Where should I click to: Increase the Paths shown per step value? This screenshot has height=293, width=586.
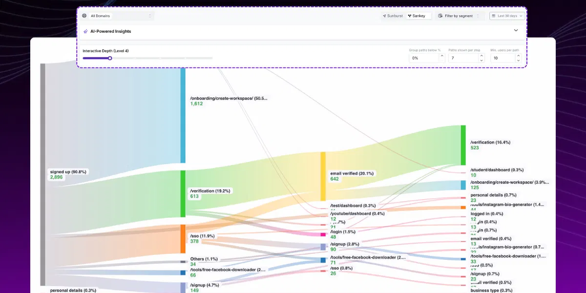481,56
